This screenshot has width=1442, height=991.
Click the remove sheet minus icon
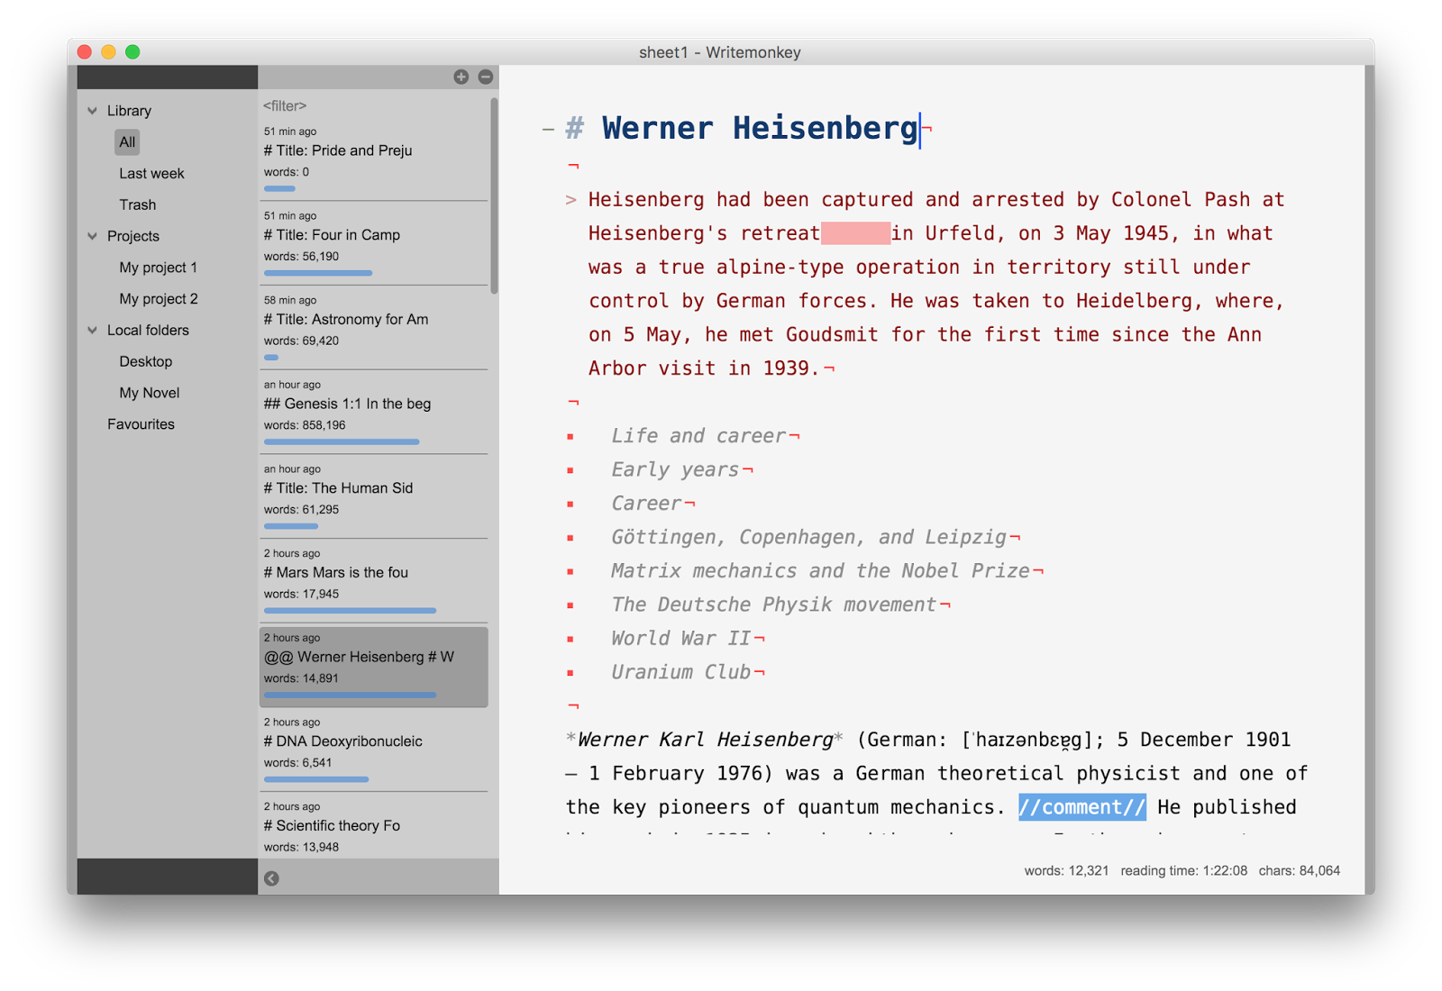point(486,77)
